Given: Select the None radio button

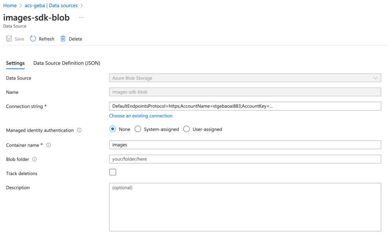Looking at the screenshot, I should point(113,129).
